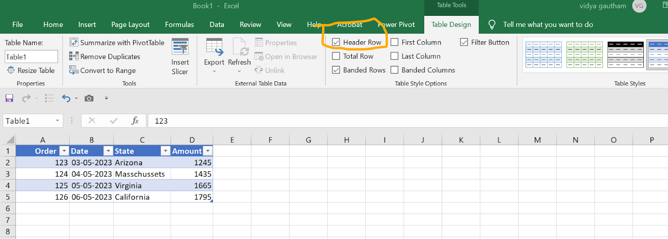Click the camera icon in quick toolbar
Viewport: 668px width, 239px height.
[89, 98]
